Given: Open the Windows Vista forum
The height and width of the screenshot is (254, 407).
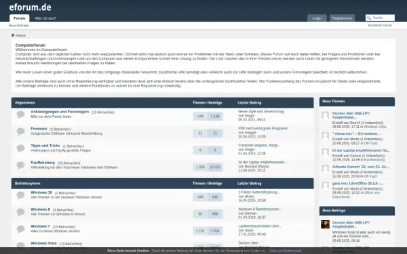Looking at the screenshot, I should point(43,243).
